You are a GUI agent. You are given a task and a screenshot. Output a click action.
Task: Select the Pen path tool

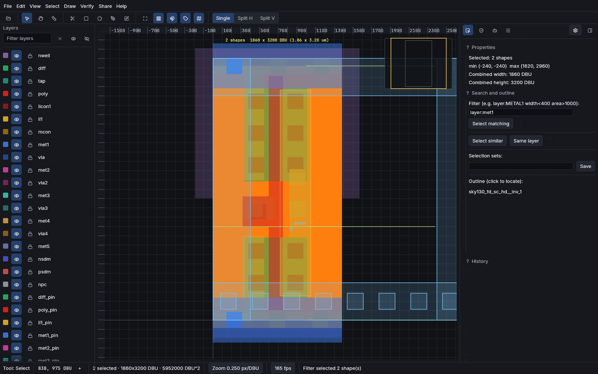tap(113, 18)
